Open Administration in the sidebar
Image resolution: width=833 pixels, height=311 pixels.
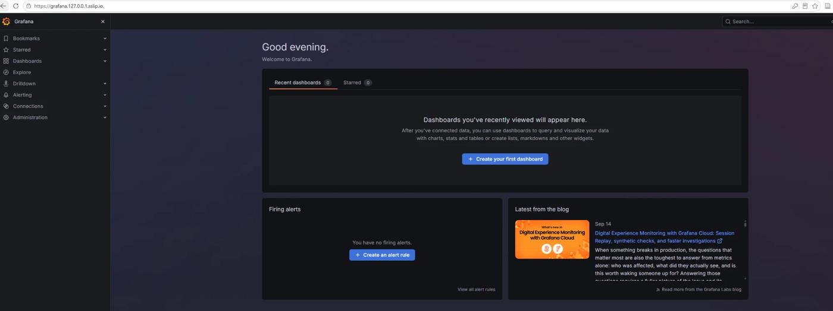(x=30, y=118)
